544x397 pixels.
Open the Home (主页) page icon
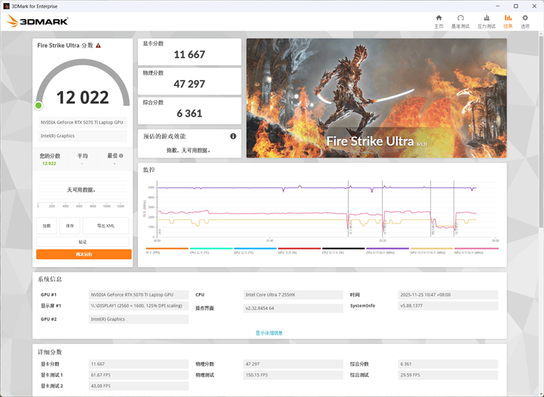tap(439, 21)
